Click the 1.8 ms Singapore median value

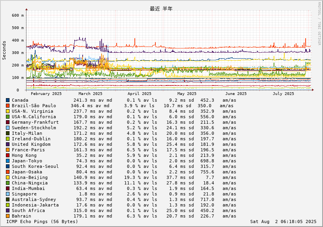coord(87,194)
